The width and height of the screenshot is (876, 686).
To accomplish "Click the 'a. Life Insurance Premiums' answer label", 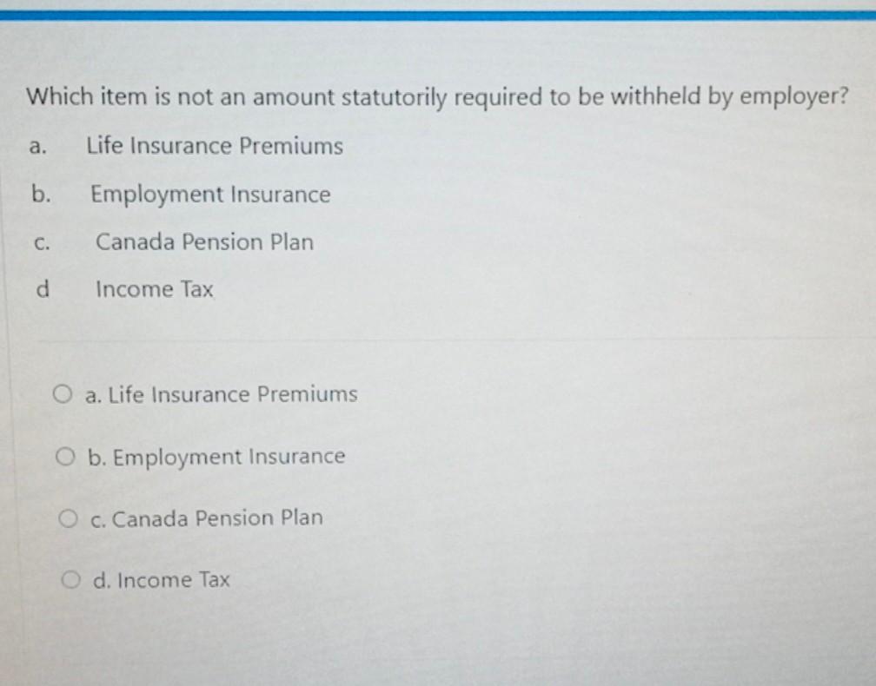I will pos(220,393).
